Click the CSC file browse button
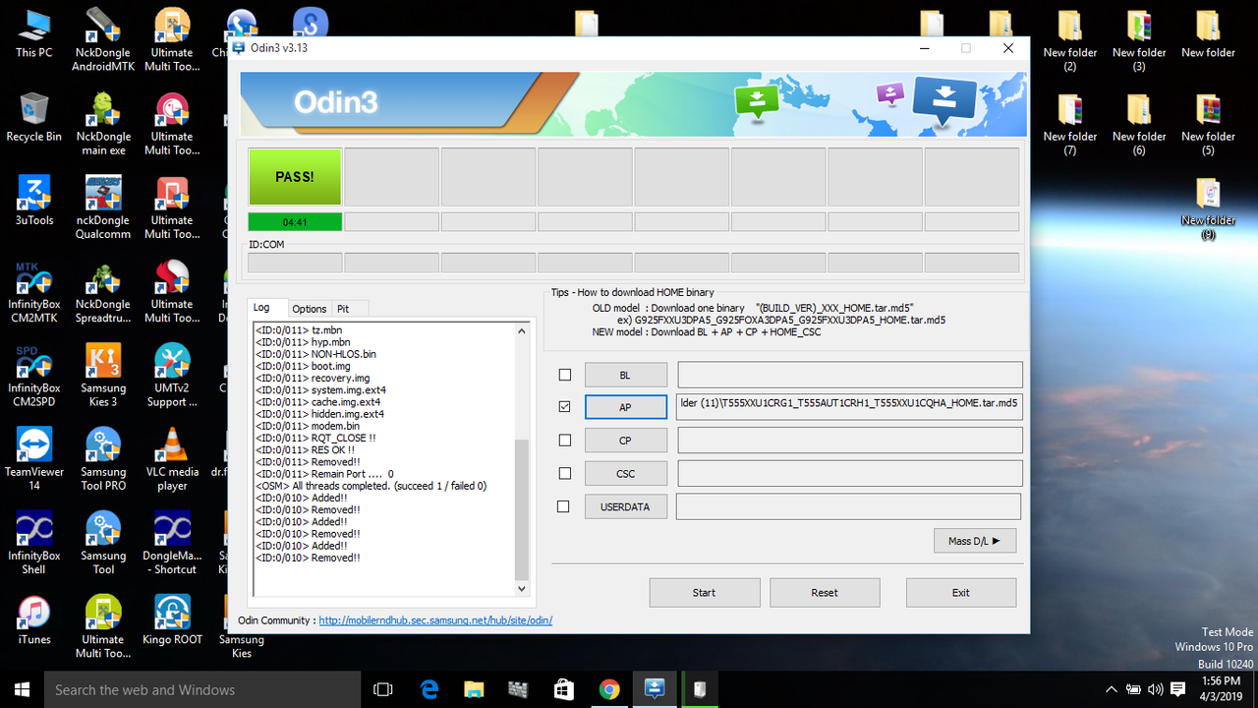 point(626,473)
